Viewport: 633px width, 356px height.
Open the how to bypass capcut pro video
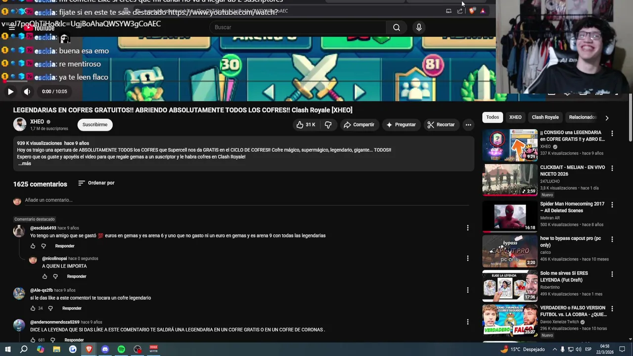click(510, 251)
